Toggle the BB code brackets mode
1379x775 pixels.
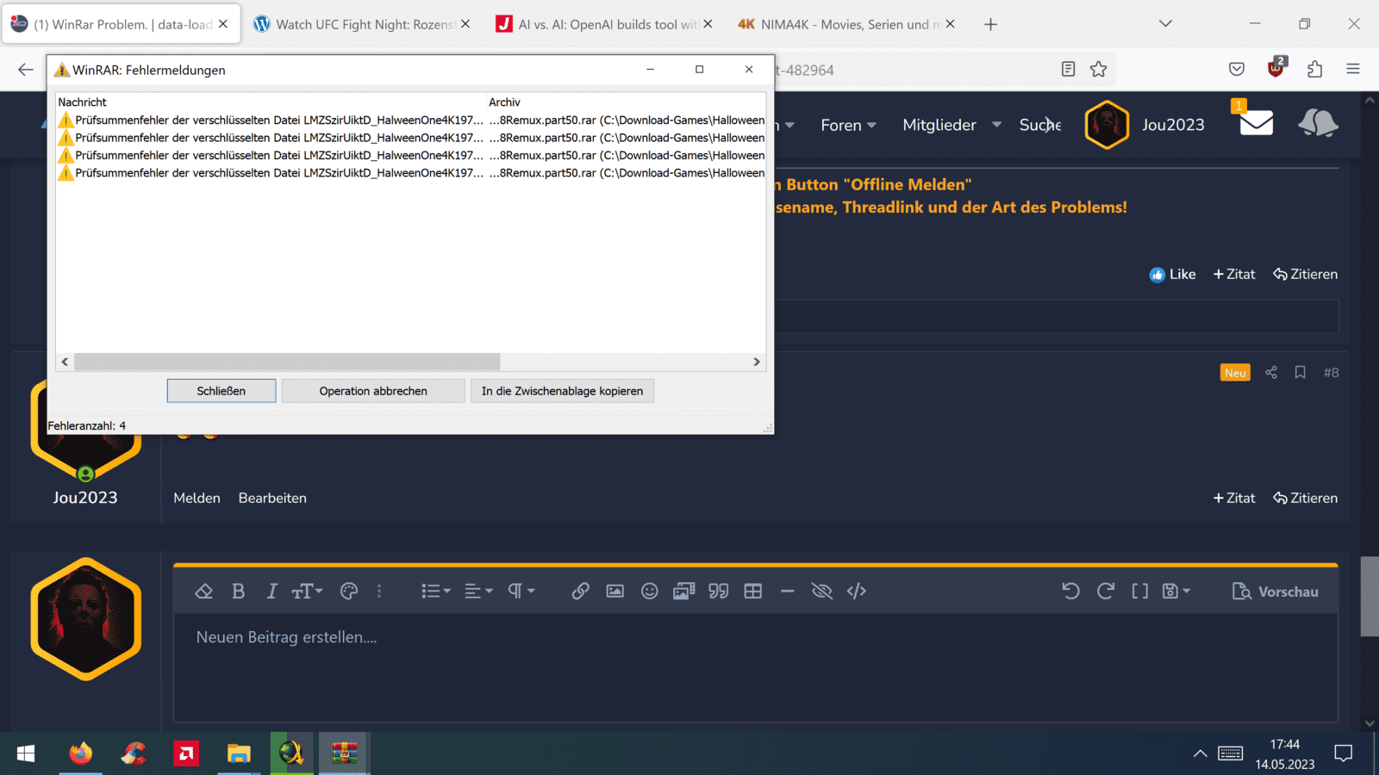tap(1139, 591)
